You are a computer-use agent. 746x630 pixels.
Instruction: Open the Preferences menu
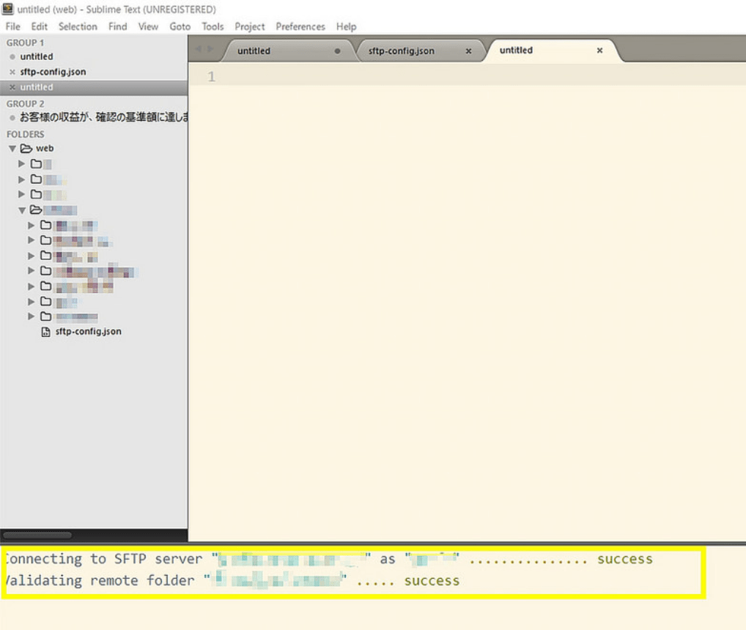click(x=300, y=26)
